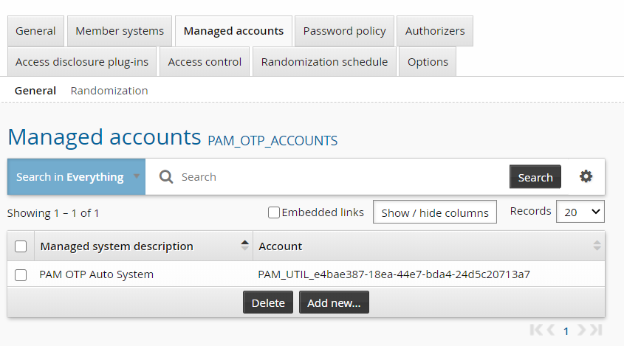Sort by Account column arrows

[x=597, y=246]
